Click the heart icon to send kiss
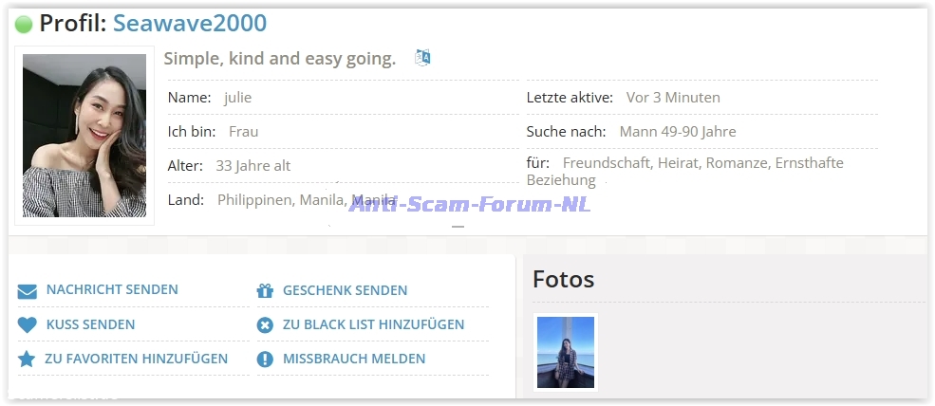The height and width of the screenshot is (406, 935). 27,325
